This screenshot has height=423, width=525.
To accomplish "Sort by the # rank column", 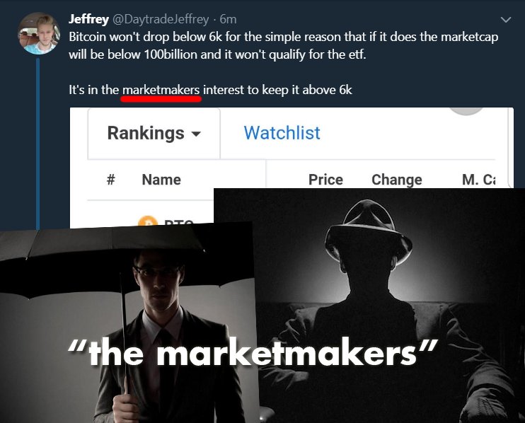I will point(111,180).
